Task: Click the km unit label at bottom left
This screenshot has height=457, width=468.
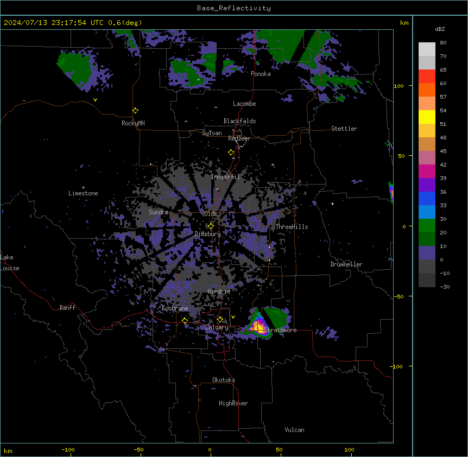Action: coord(8,450)
